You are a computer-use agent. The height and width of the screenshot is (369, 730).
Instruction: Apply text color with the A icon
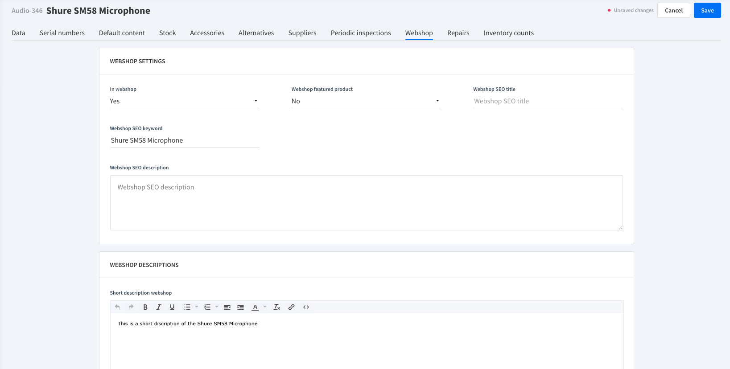[255, 307]
